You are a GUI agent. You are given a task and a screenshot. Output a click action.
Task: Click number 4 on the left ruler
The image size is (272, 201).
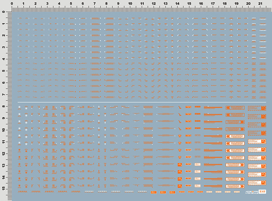[x=4, y=59]
